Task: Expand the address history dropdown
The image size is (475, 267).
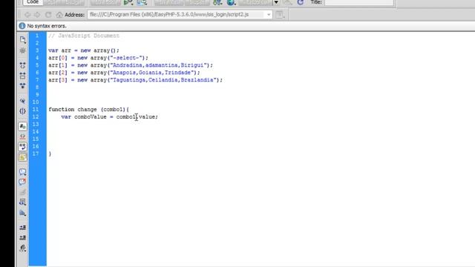Action: (x=269, y=15)
